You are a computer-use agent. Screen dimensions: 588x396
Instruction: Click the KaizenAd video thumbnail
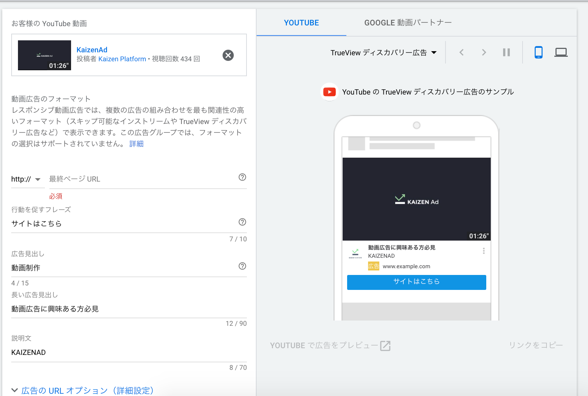(x=45, y=55)
